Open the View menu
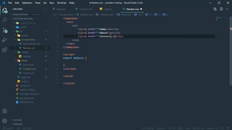232x130 pixels. (x=38, y=3)
